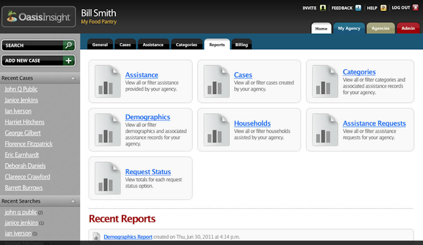The image size is (423, 245).
Task: Click the Demographics report chart icon
Action: [x=108, y=130]
